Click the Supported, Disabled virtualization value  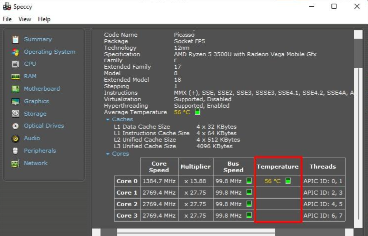pos(202,99)
